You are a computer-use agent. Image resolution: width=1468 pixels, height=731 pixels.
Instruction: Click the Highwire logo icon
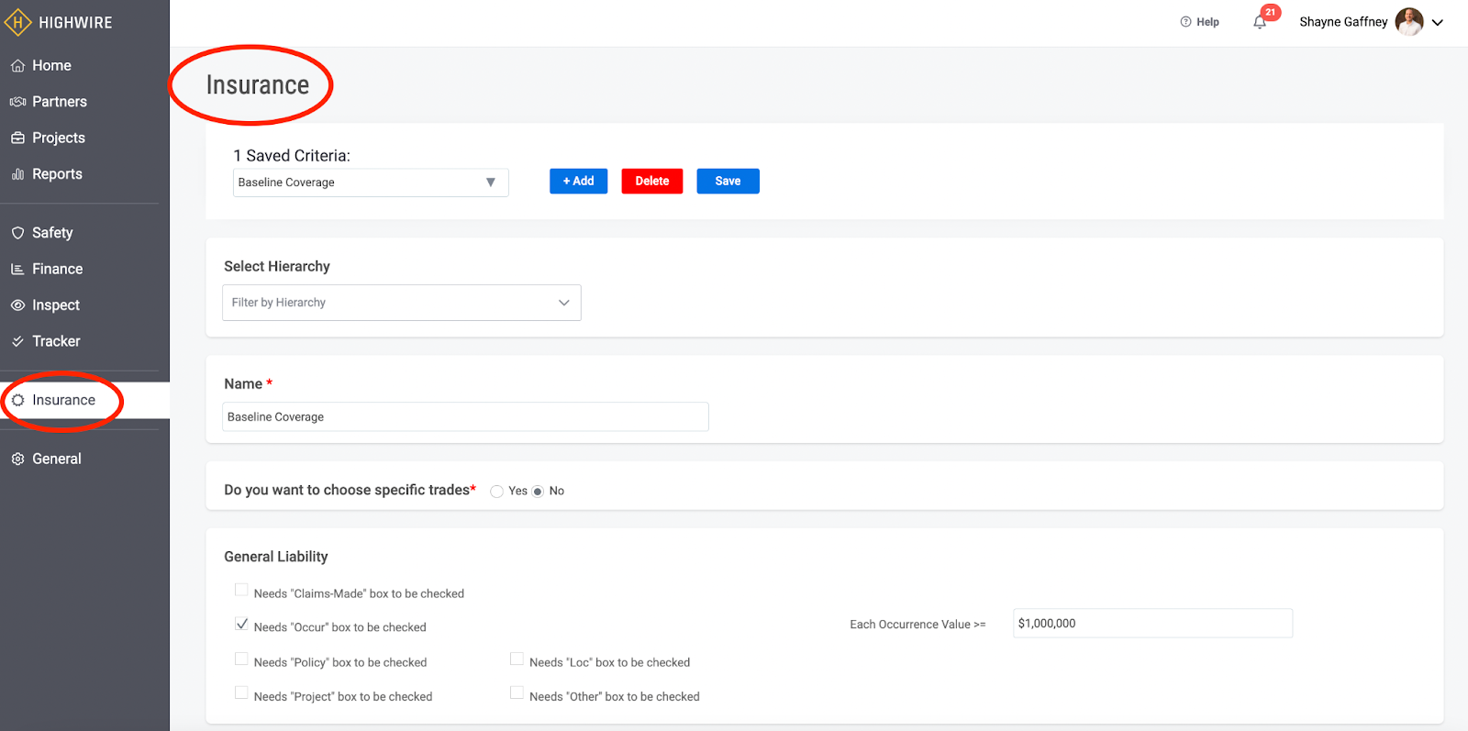pos(17,22)
